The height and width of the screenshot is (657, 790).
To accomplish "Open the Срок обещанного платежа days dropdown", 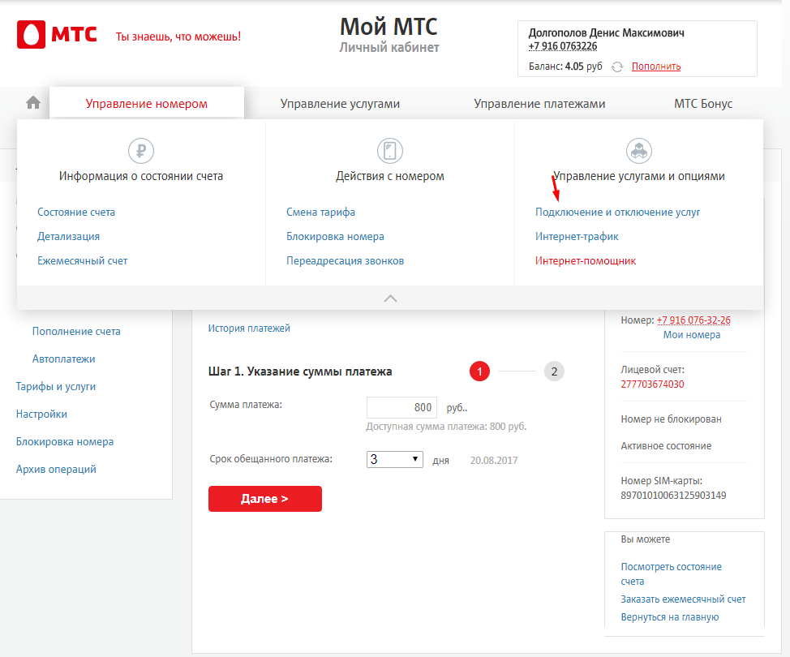I will (394, 460).
